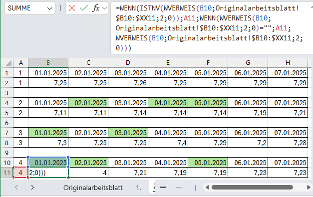Select row 6 header
Viewport: 313px width, 197px height.
(7, 123)
